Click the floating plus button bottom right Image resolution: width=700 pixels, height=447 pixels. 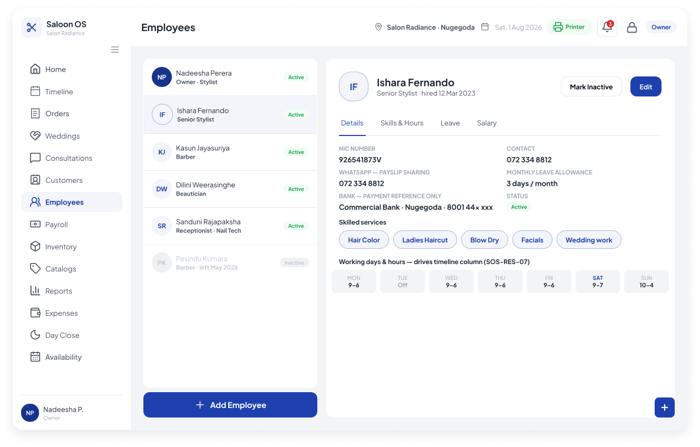665,407
